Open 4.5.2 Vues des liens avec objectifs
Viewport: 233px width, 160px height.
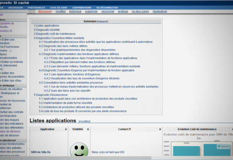[67, 91]
